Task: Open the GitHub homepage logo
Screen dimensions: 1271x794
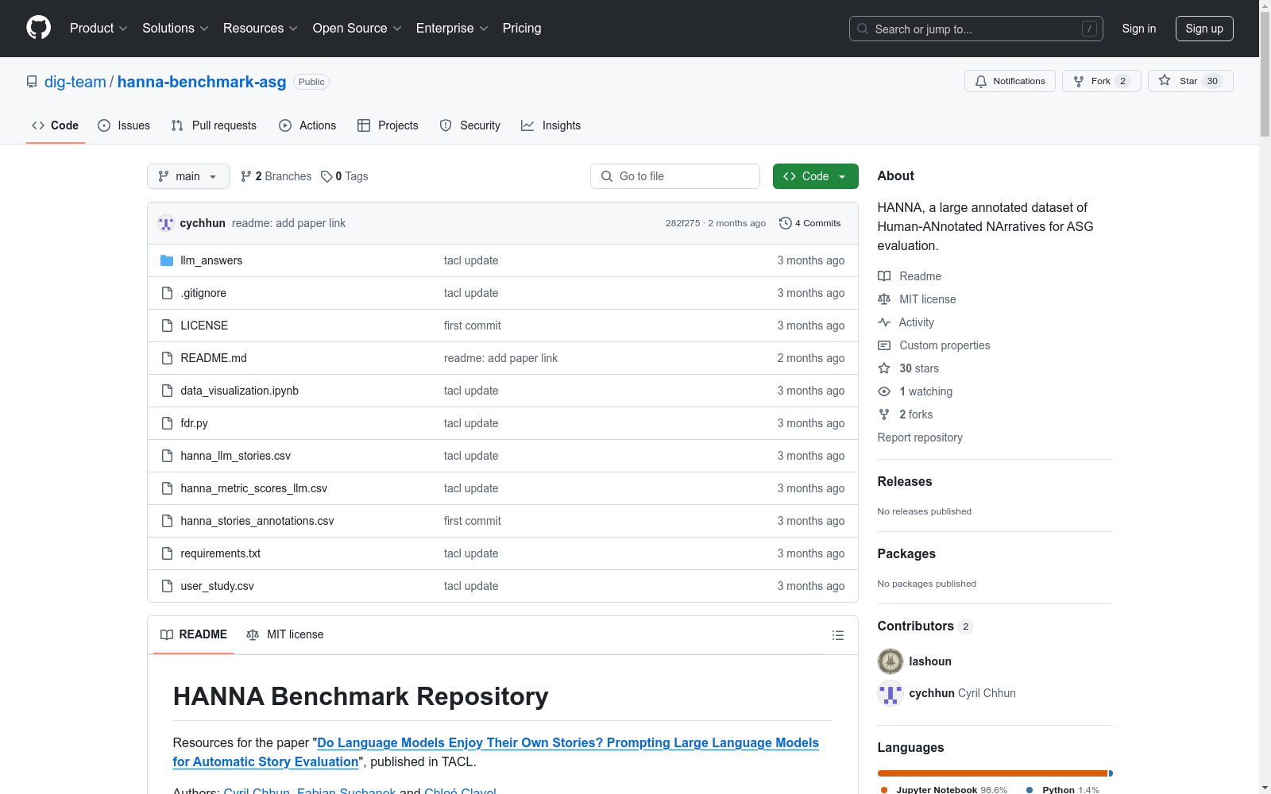Action: 38,28
